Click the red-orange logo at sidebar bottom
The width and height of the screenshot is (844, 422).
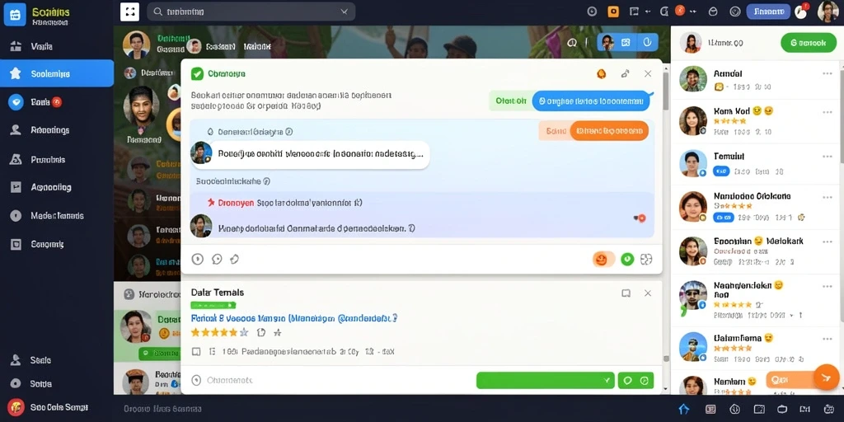pyautogui.click(x=16, y=407)
